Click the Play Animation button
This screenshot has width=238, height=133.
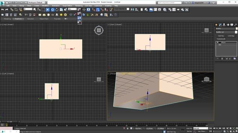(217, 128)
